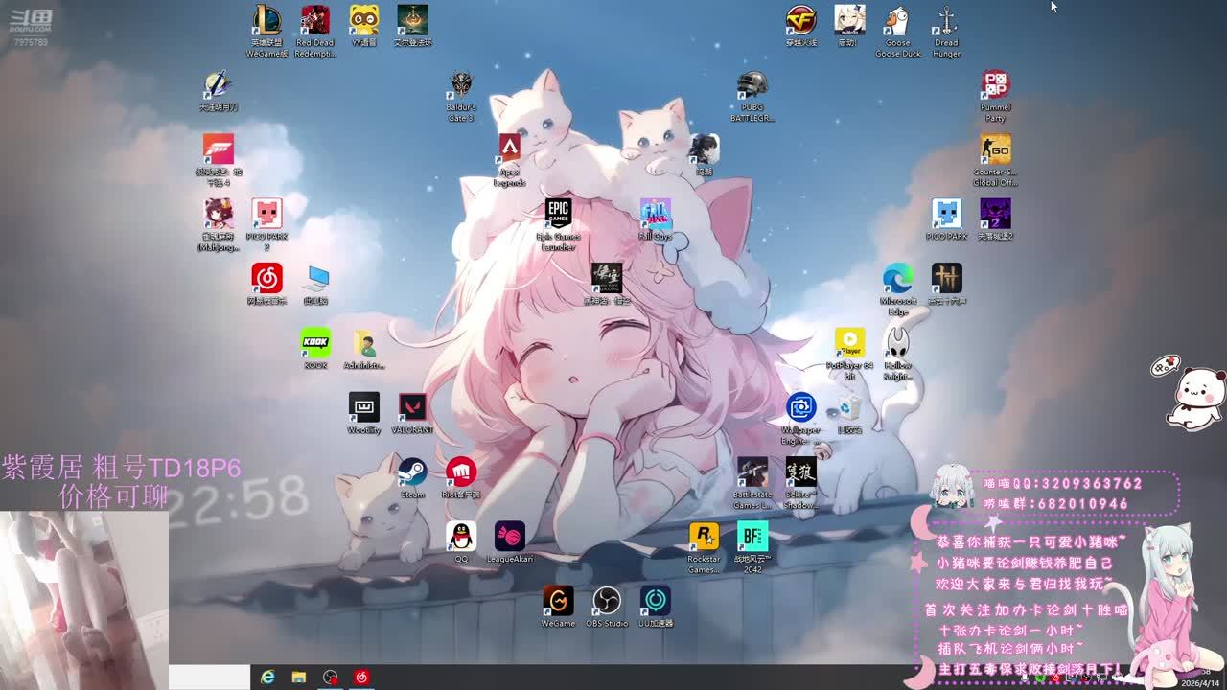Open the Hollow Knight desktop shortcut
The image size is (1227, 690).
pos(898,355)
